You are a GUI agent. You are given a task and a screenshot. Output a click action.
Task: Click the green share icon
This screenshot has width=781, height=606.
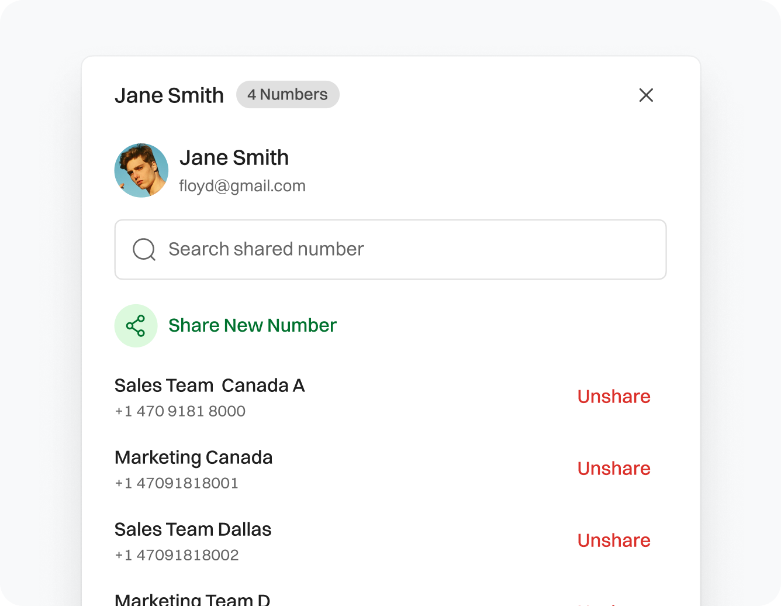click(x=136, y=326)
